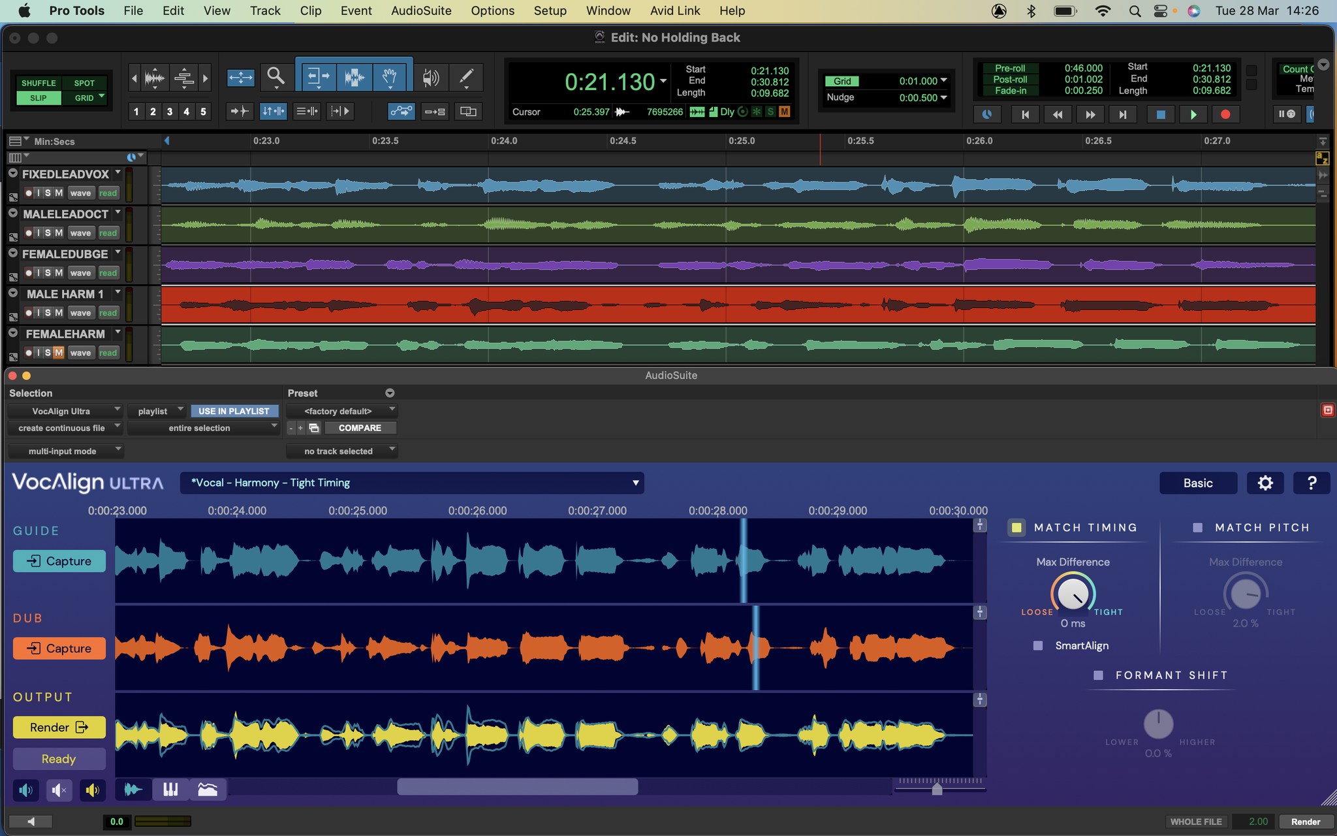Expand the multi-input mode dropdown
Image resolution: width=1337 pixels, height=836 pixels.
point(65,451)
